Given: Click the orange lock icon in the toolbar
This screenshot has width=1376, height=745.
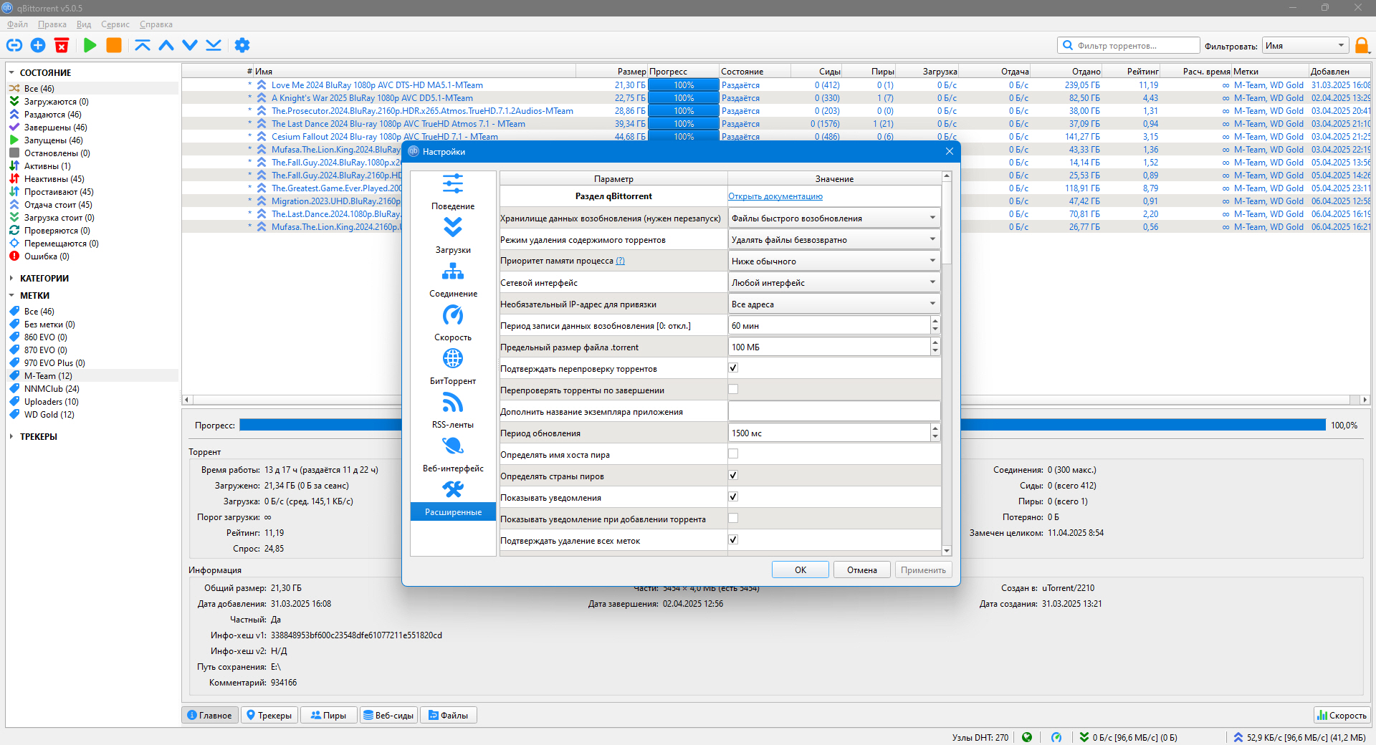Looking at the screenshot, I should click(x=1362, y=46).
